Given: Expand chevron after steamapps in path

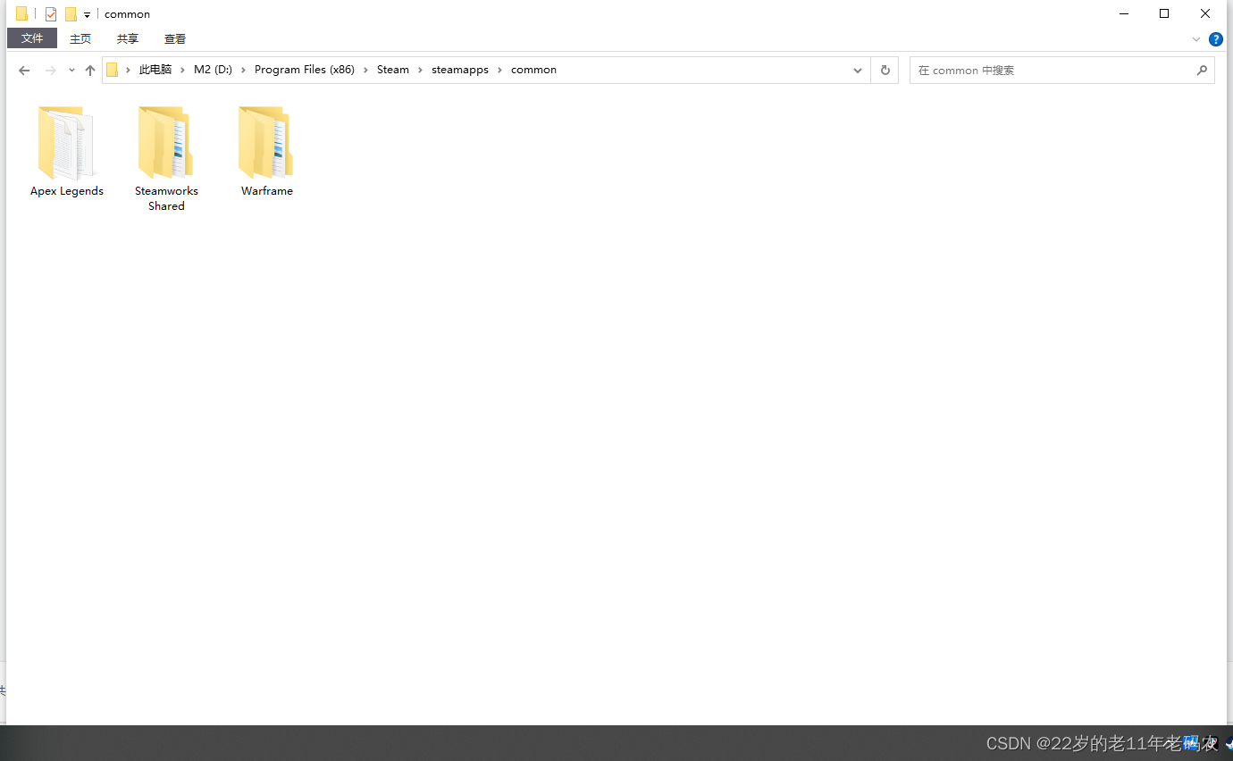Looking at the screenshot, I should click(x=500, y=70).
